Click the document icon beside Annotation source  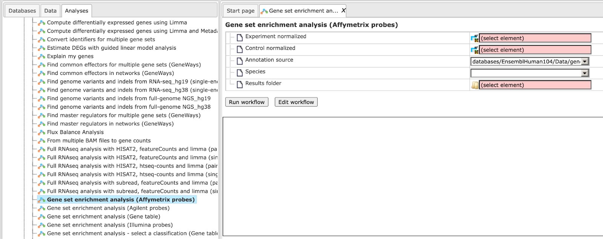pos(240,61)
